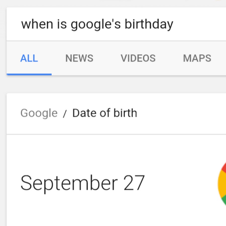The height and width of the screenshot is (226, 226).
Task: Click blank area between NEWS and VIDEOS tabs
Action: (x=107, y=58)
